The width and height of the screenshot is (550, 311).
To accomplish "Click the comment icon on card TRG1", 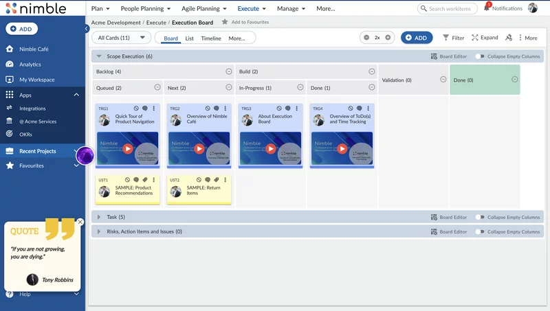I will pos(145,108).
